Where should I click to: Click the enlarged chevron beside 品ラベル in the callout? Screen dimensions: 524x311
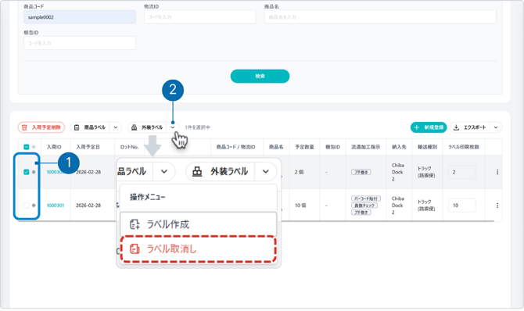164,172
